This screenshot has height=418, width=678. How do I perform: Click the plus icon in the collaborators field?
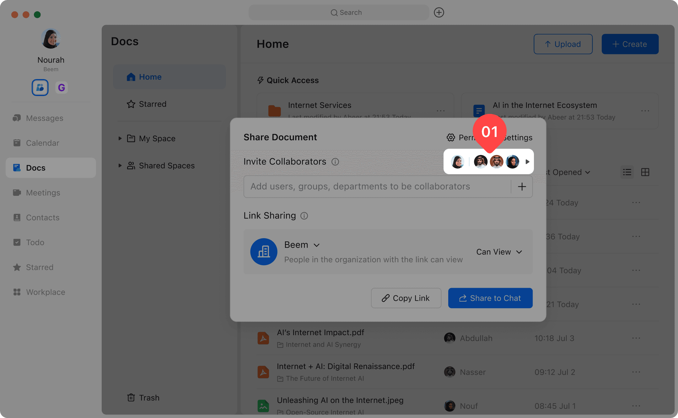point(522,187)
